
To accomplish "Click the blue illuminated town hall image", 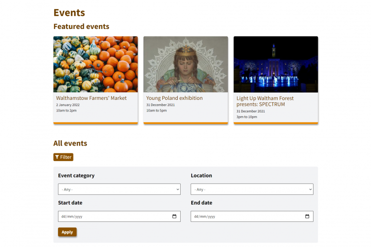I will click(276, 64).
